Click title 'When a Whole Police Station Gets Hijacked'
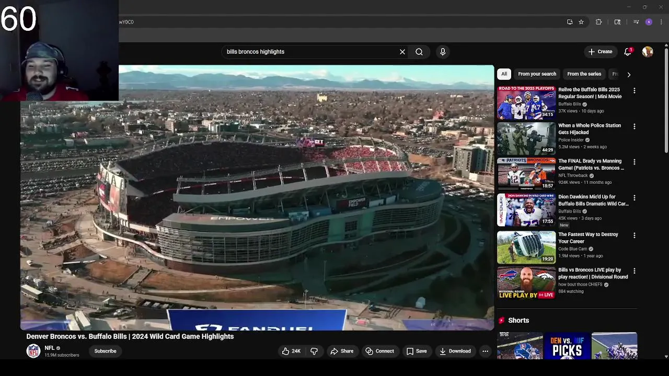The image size is (669, 376). (590, 128)
